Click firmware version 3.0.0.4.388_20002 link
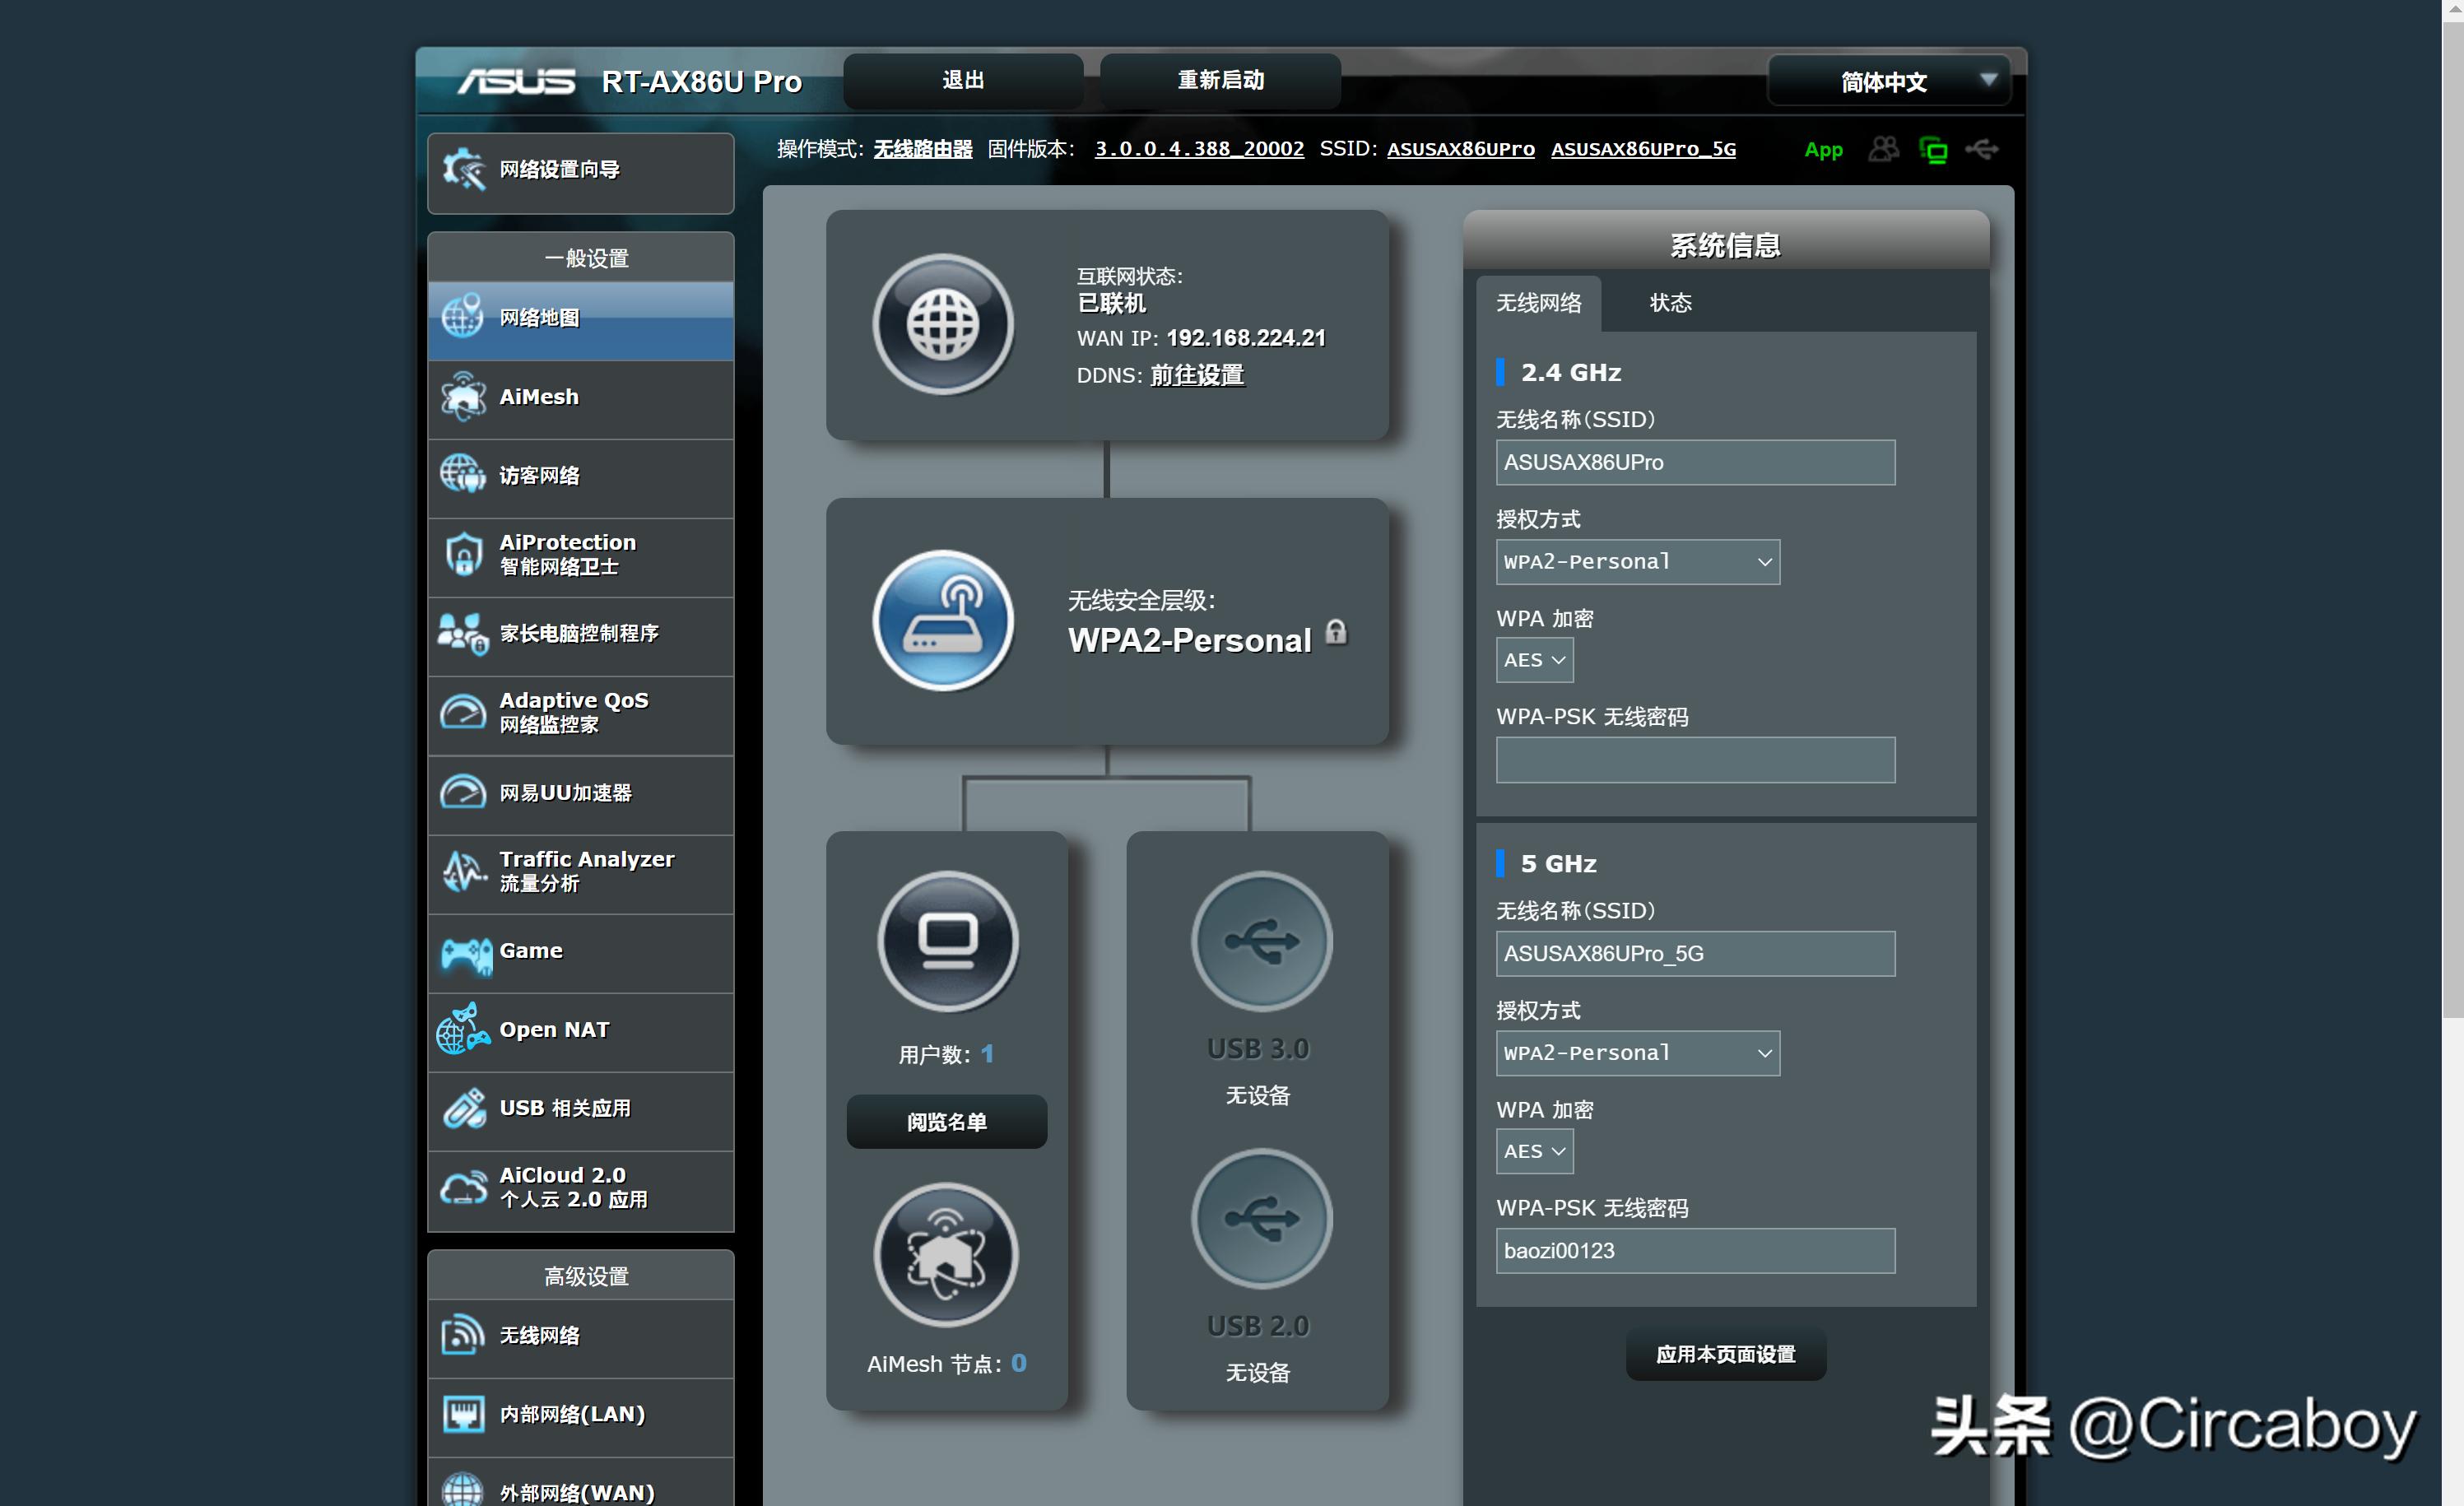 coord(1198,149)
